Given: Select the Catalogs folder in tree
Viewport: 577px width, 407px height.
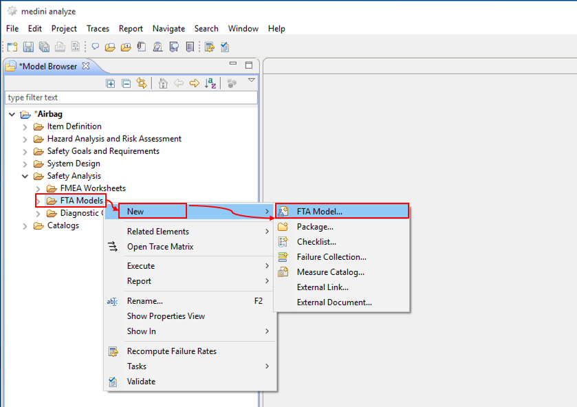Looking at the screenshot, I should [63, 225].
